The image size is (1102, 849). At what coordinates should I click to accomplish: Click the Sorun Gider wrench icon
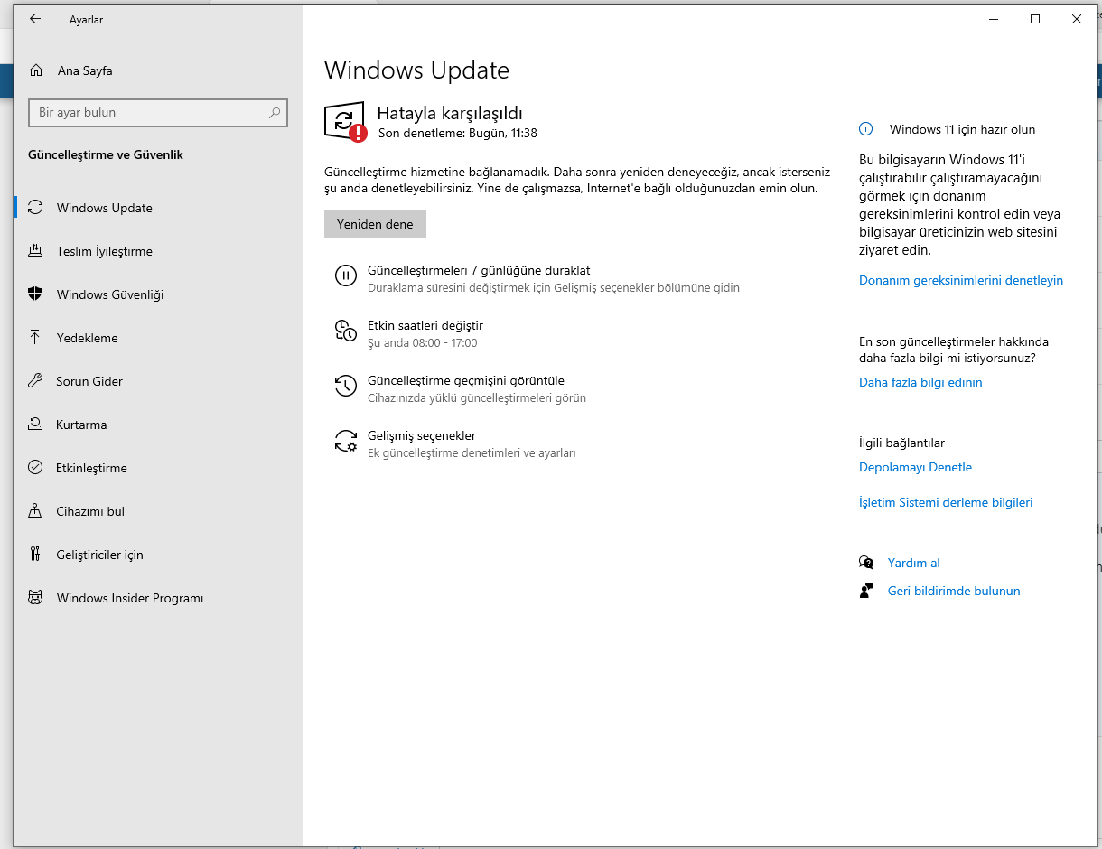[35, 381]
